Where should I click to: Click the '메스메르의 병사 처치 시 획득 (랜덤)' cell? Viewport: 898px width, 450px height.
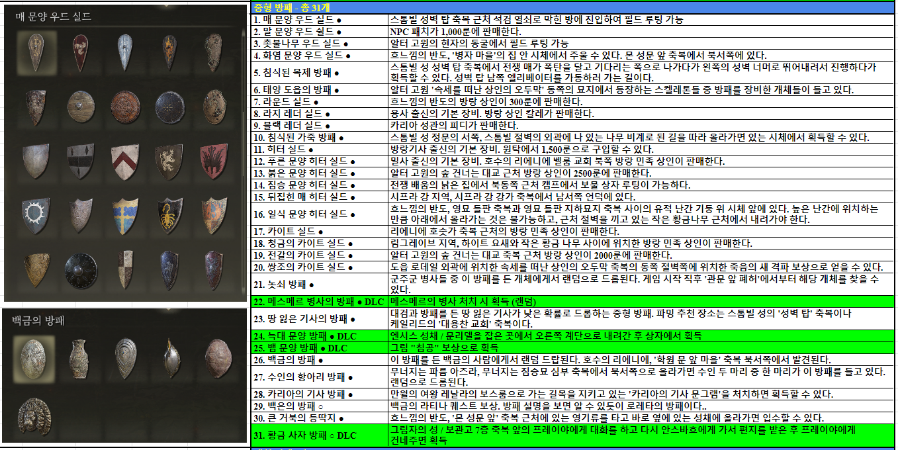[641, 302]
